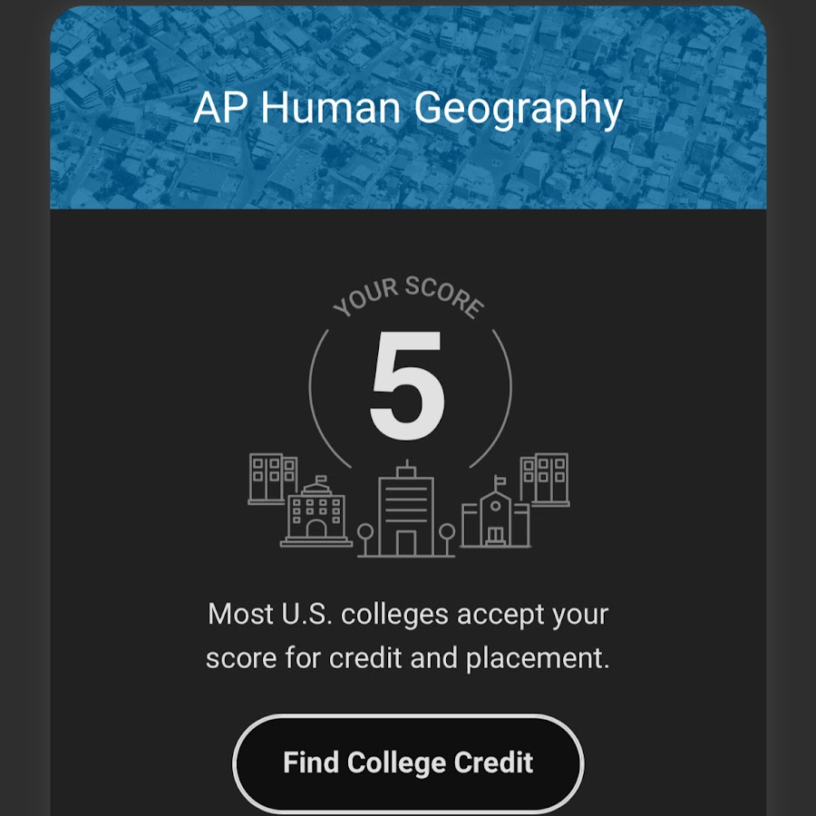Click the large score number 5
This screenshot has width=816, height=816.
point(407,384)
